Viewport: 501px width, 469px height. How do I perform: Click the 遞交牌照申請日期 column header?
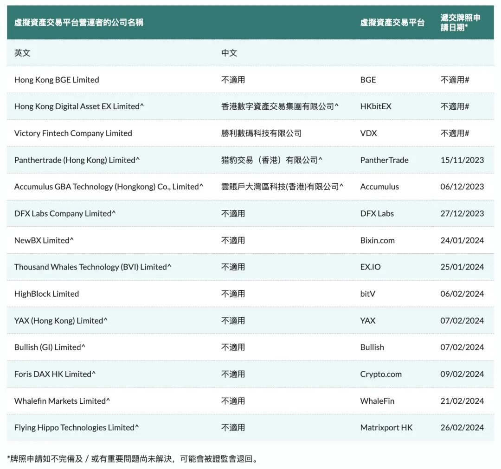pos(460,22)
